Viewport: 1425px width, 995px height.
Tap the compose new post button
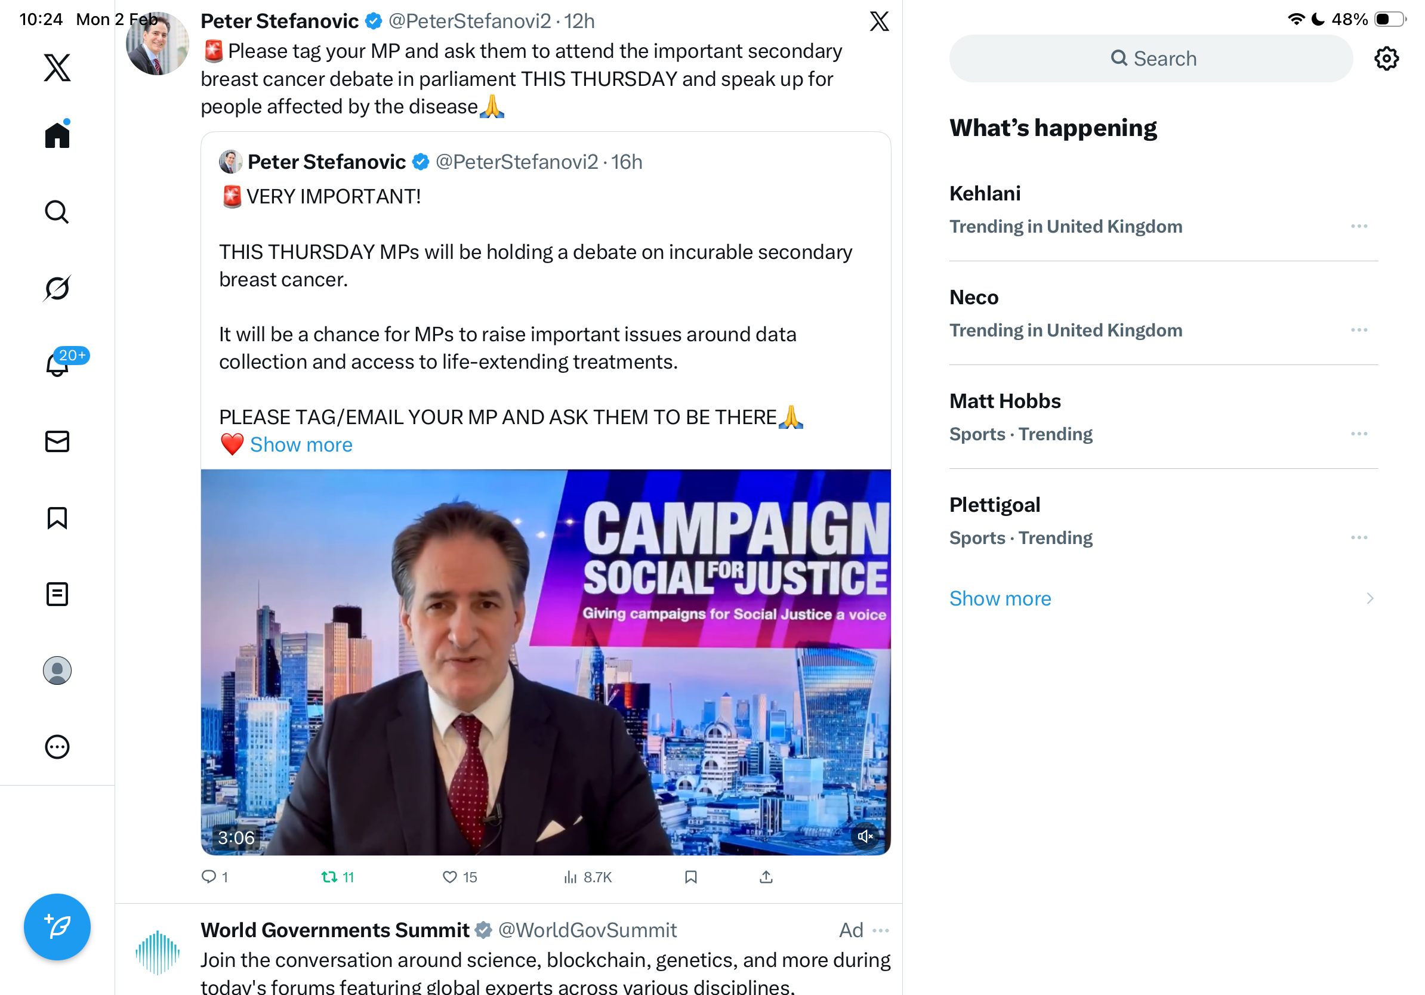tap(57, 927)
